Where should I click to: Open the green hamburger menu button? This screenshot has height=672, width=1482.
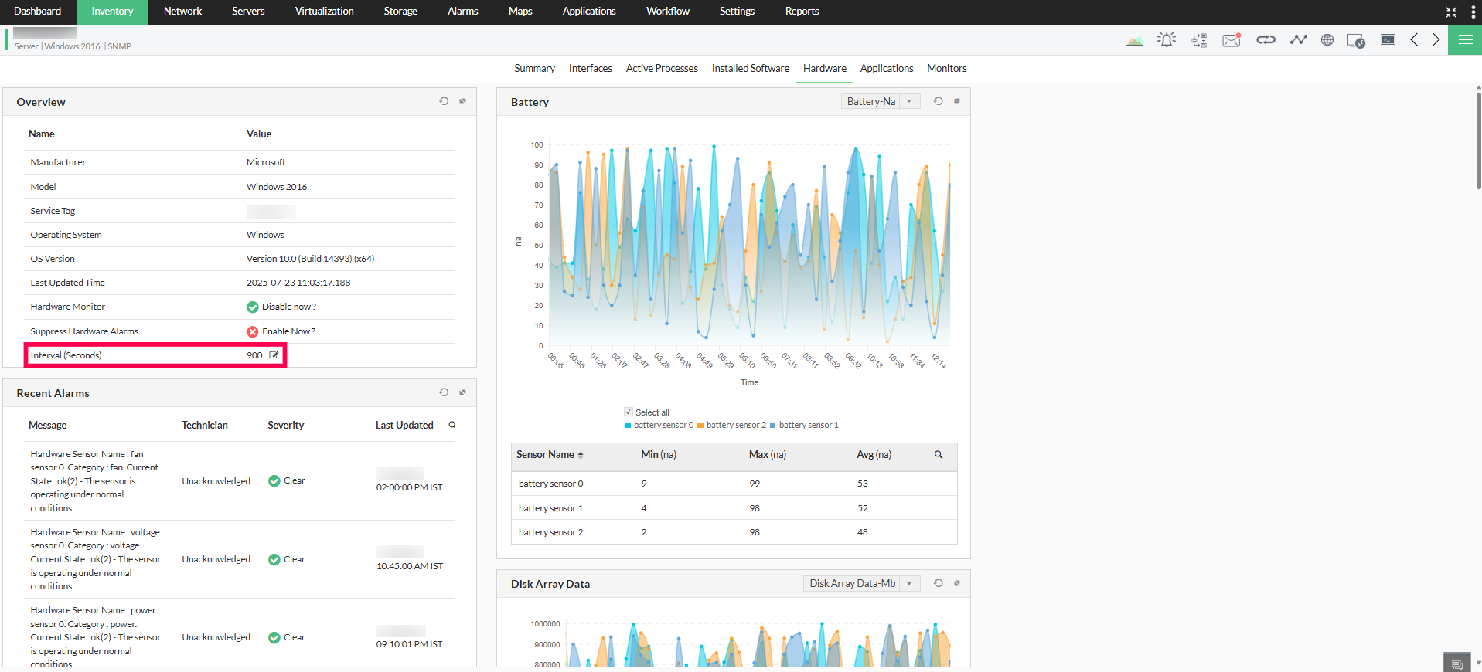click(x=1465, y=40)
